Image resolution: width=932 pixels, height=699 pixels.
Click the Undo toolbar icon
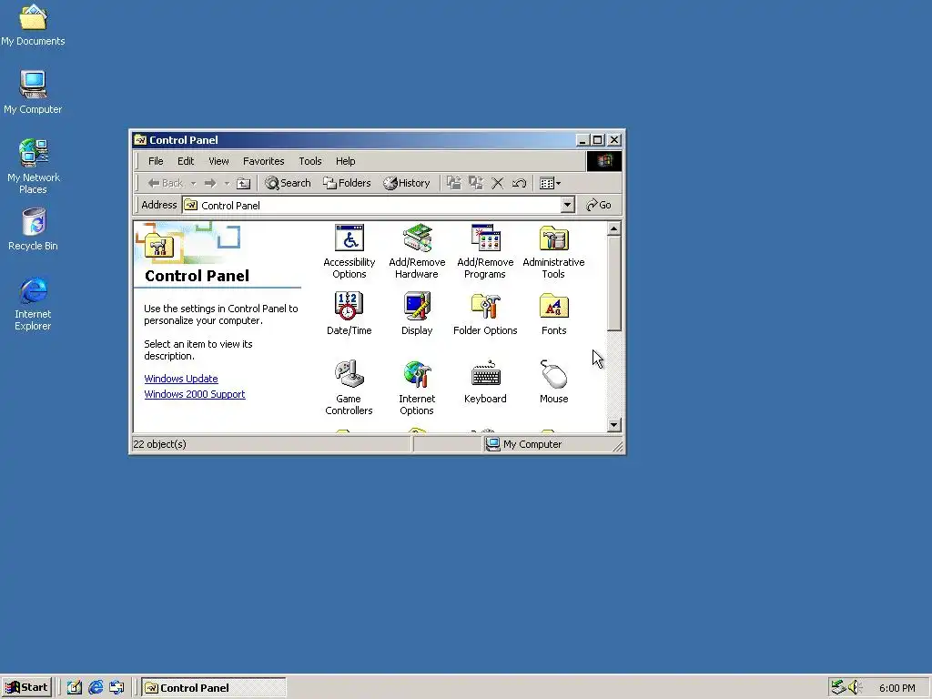[x=519, y=183]
